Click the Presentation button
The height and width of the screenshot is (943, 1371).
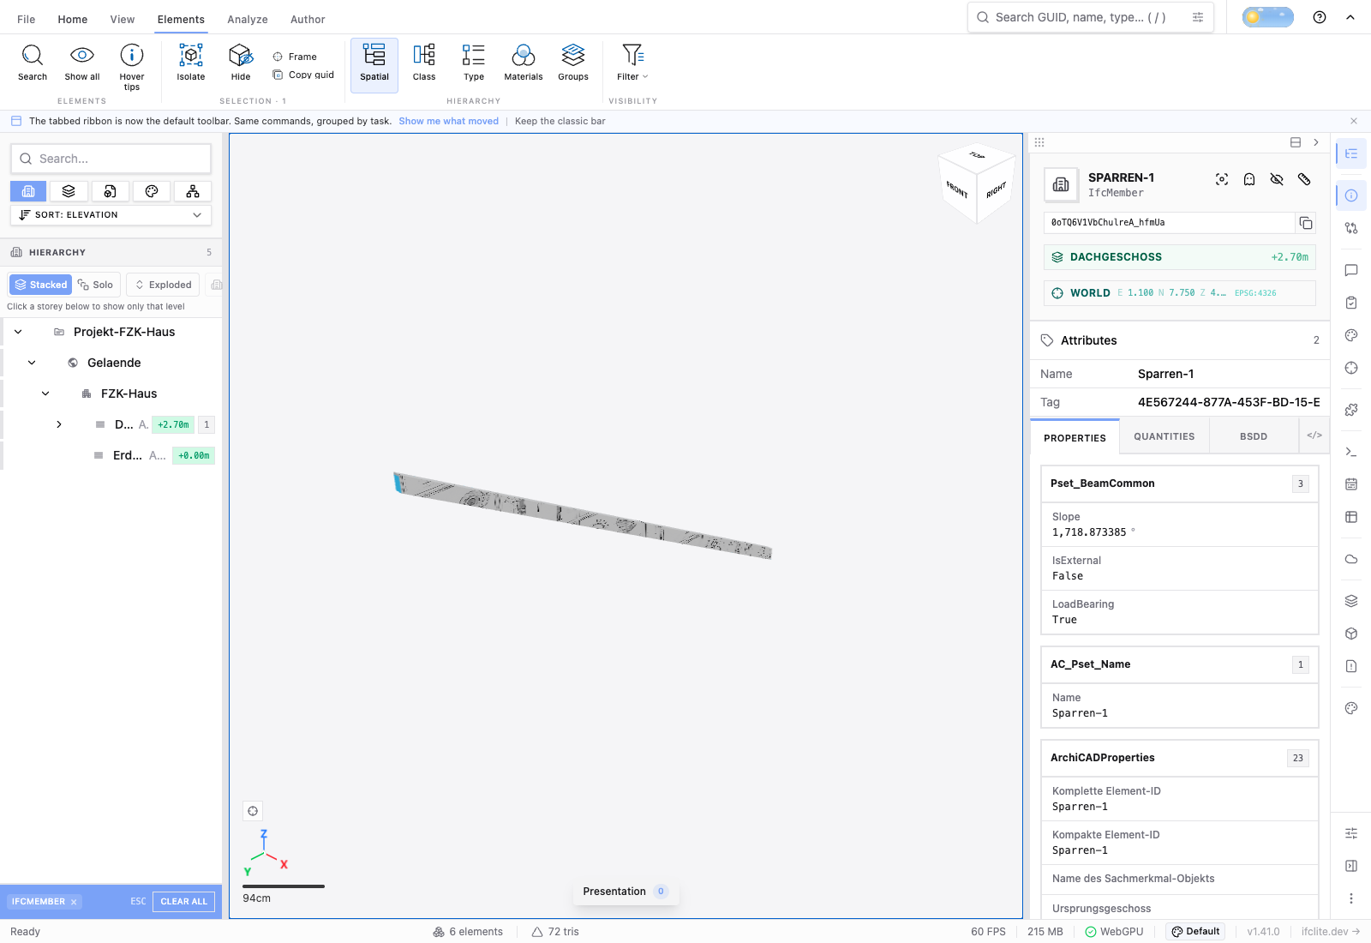(x=626, y=892)
